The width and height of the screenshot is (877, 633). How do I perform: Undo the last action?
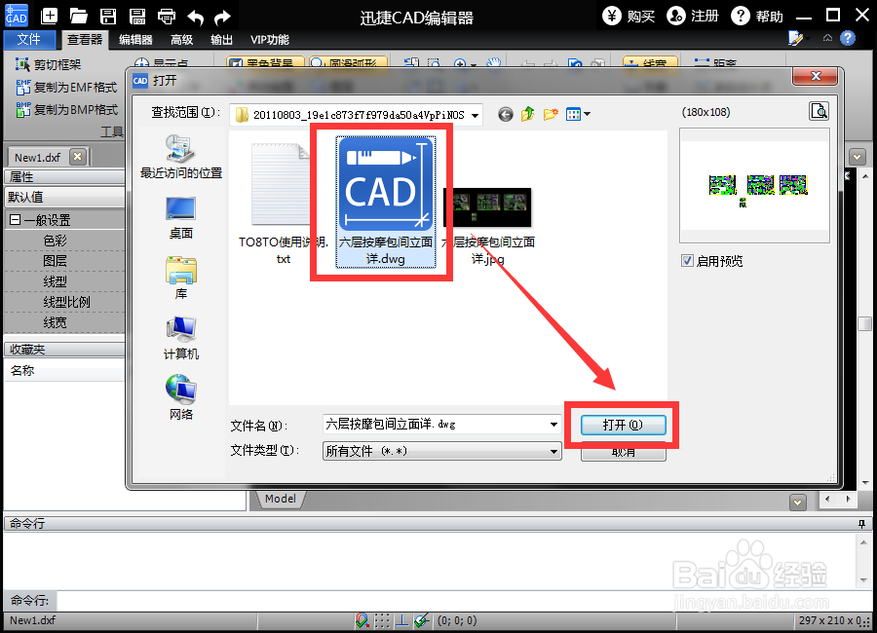click(x=195, y=17)
